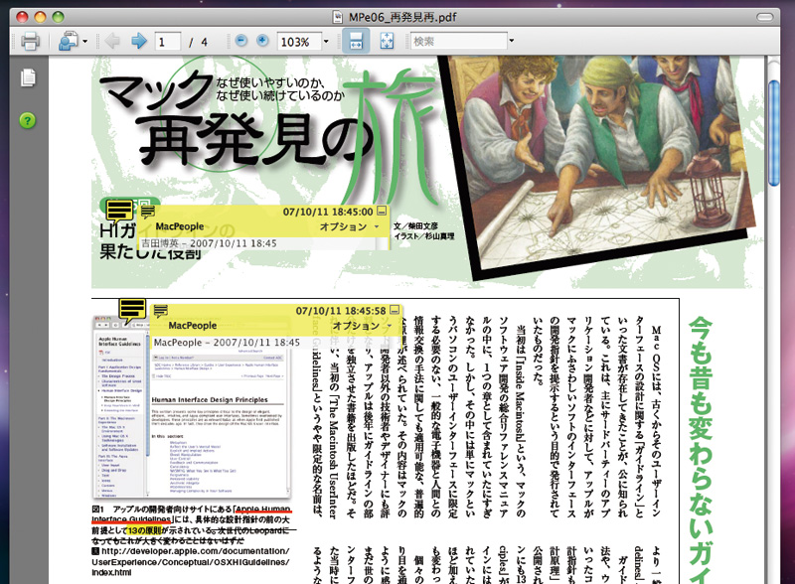Go to next page arrow
This screenshot has height=584, width=795.
(x=138, y=41)
